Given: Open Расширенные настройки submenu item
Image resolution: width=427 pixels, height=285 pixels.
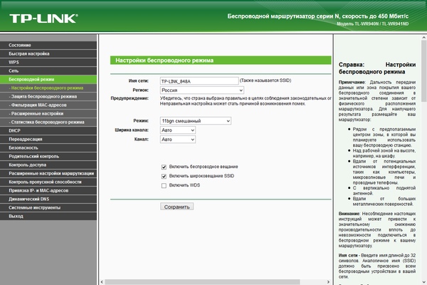Looking at the screenshot, I should (x=48, y=113).
